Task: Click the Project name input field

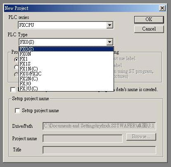Action: pos(83,139)
